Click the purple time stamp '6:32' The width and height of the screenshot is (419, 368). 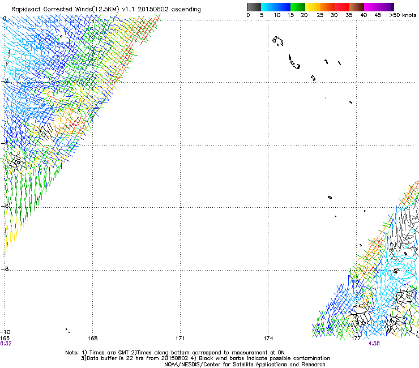pos(6,344)
